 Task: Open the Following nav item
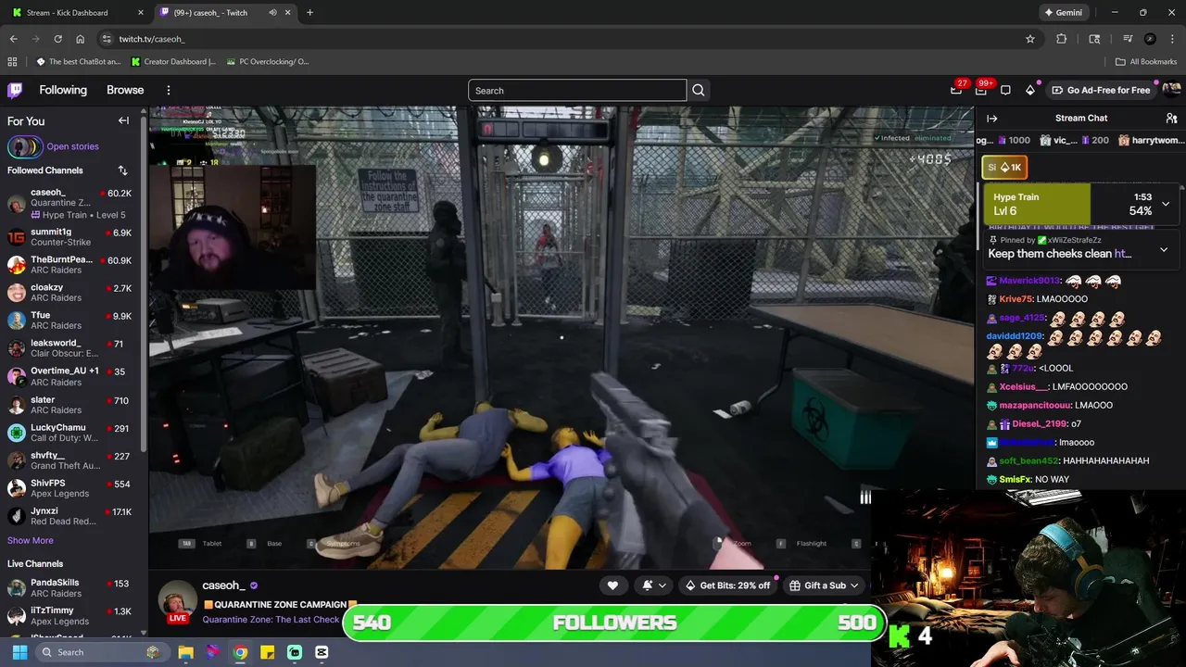click(63, 90)
